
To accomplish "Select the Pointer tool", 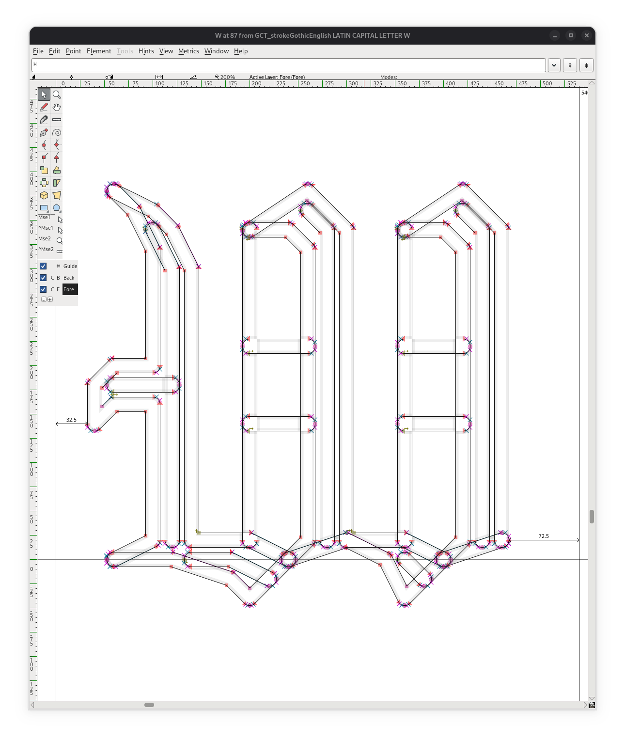I will click(x=44, y=95).
